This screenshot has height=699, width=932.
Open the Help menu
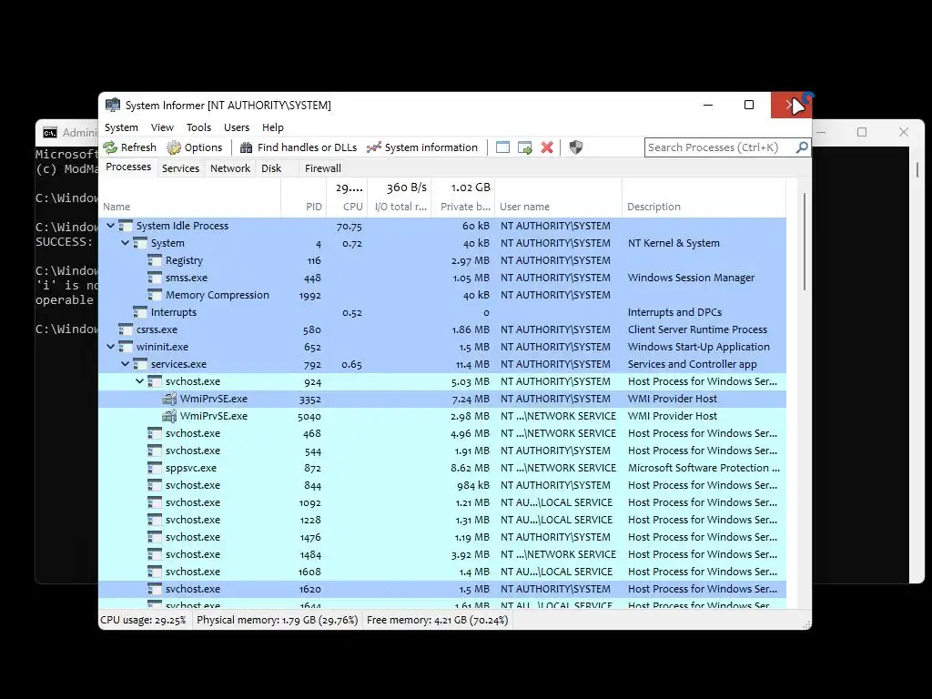coord(273,127)
